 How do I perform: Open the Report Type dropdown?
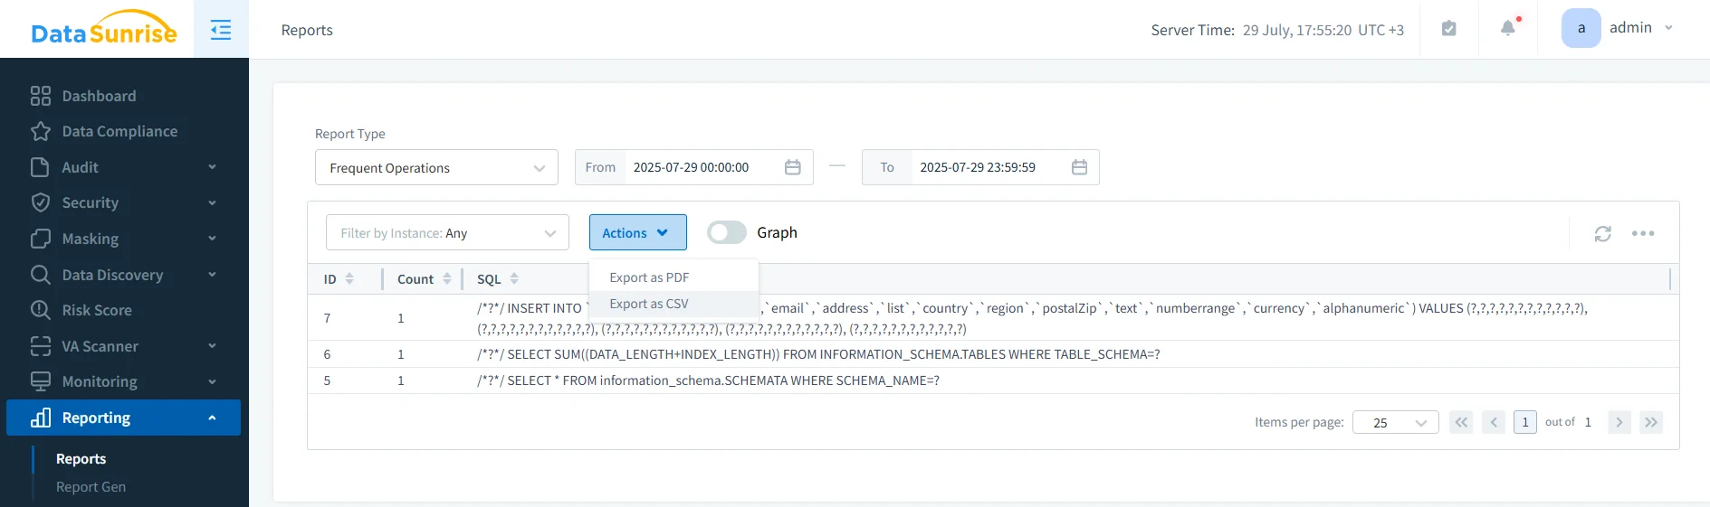pos(436,168)
